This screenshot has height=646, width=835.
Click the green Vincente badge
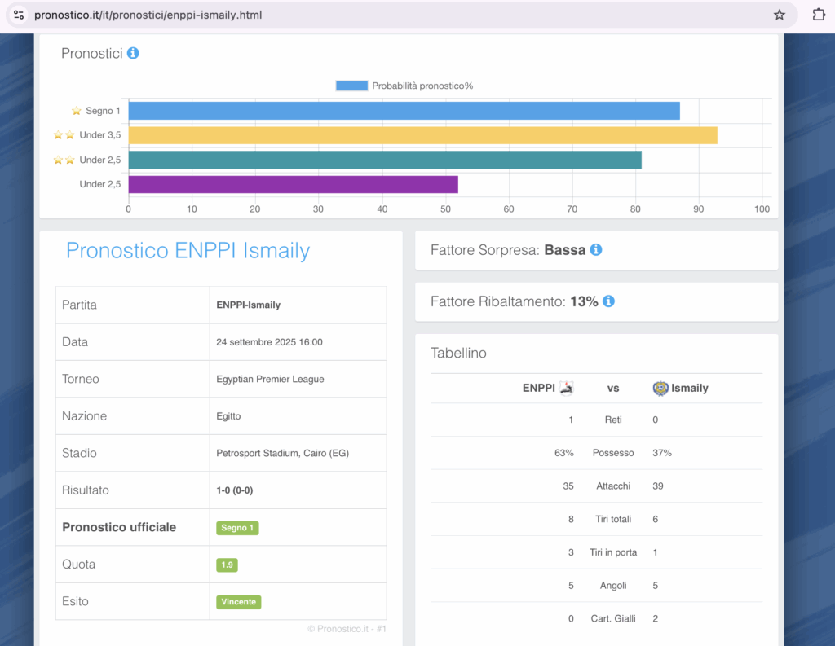coord(239,602)
